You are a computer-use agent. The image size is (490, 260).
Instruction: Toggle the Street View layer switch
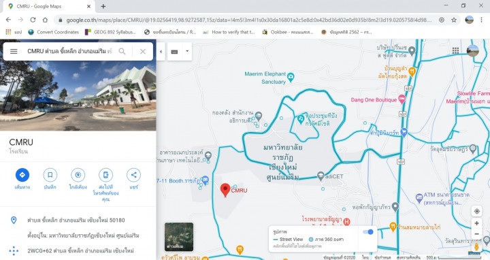(x=368, y=232)
